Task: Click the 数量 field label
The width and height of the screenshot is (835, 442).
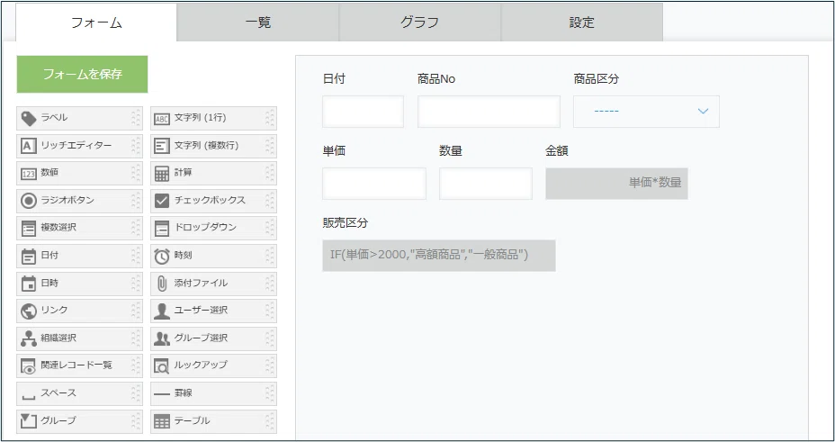Action: click(451, 150)
